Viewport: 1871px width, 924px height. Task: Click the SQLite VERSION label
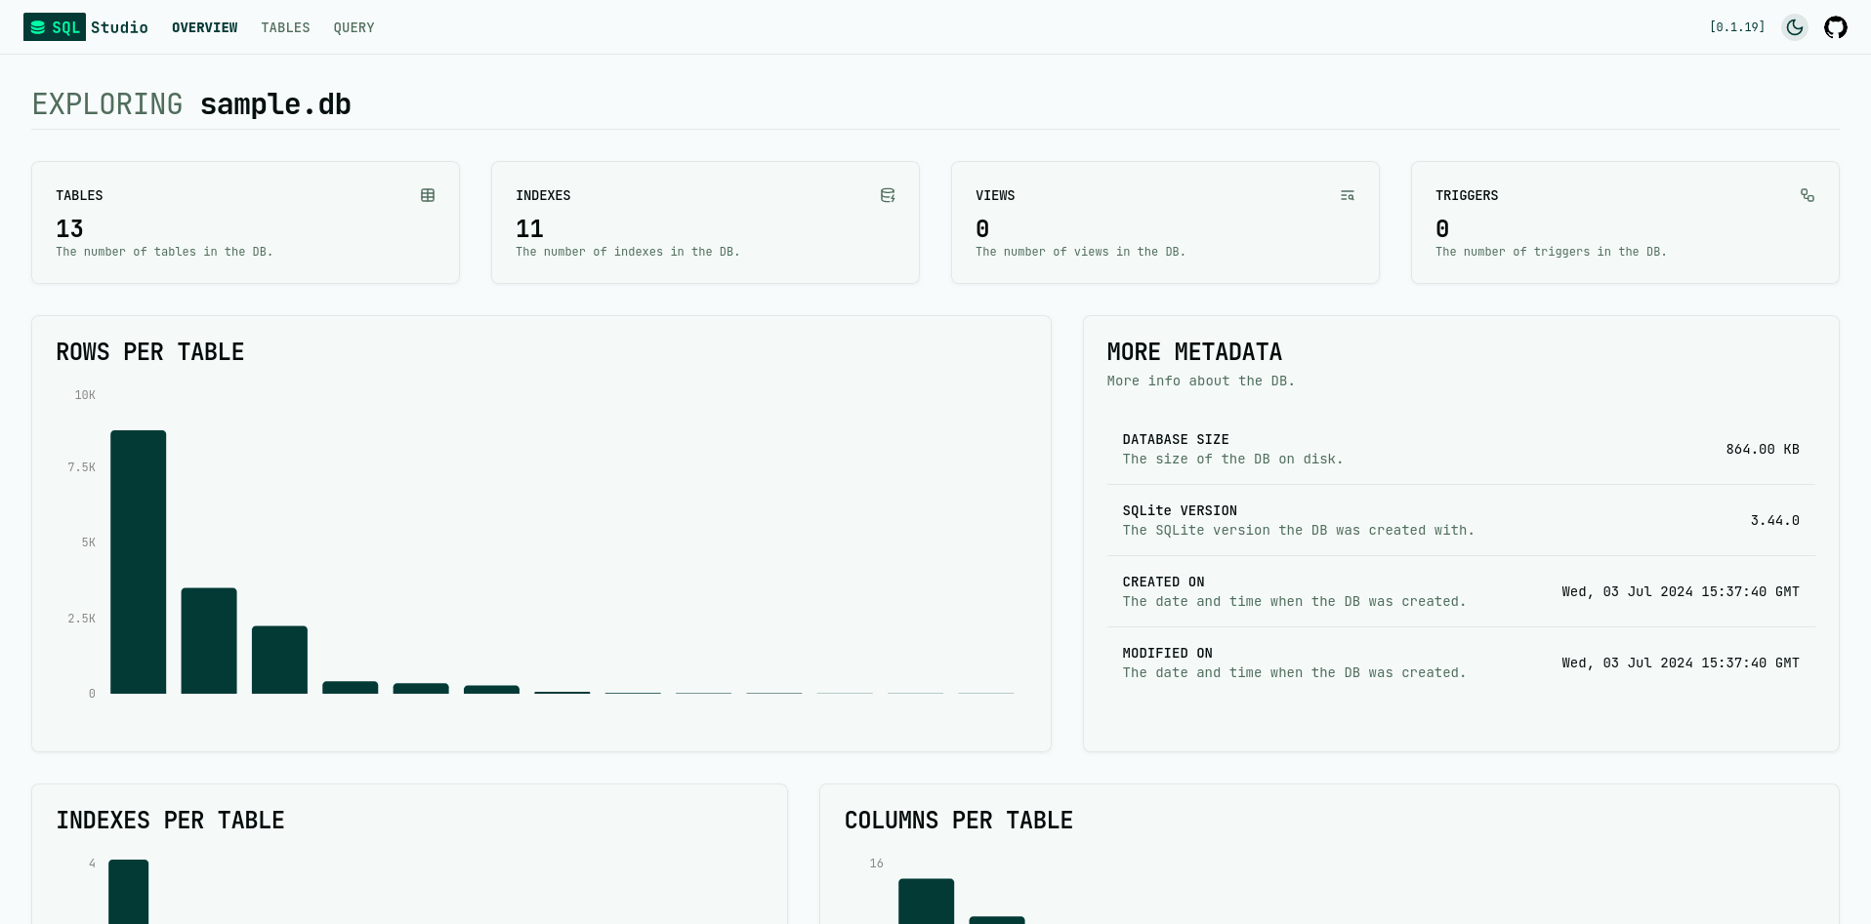point(1180,510)
